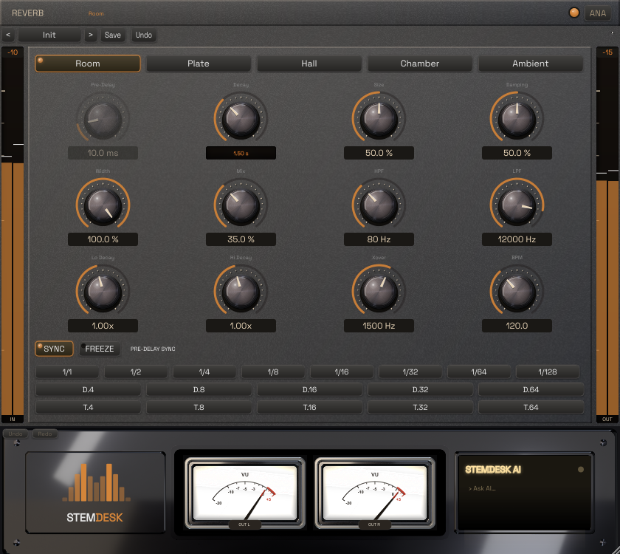Toggle the SYNC button off

click(x=54, y=349)
